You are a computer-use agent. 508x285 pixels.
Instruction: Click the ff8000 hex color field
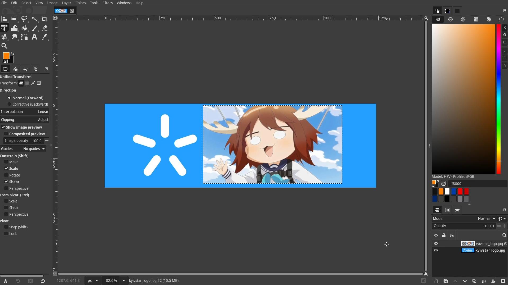click(478, 184)
